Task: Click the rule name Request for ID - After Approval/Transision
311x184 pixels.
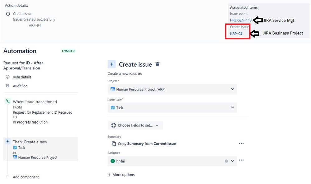Action: (23, 65)
